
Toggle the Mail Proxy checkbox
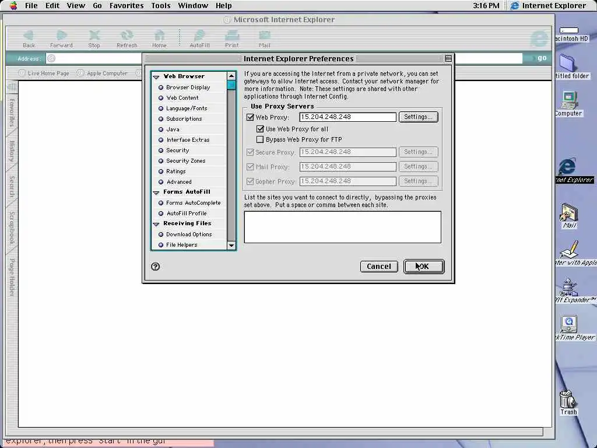tap(250, 167)
